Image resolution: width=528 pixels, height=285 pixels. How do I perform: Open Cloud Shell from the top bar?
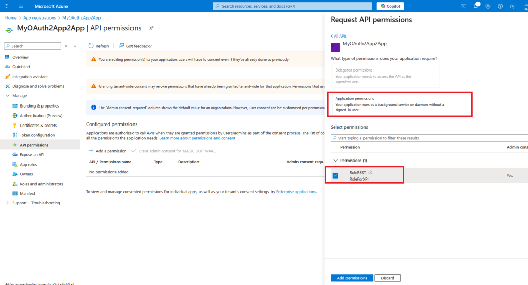point(464,6)
